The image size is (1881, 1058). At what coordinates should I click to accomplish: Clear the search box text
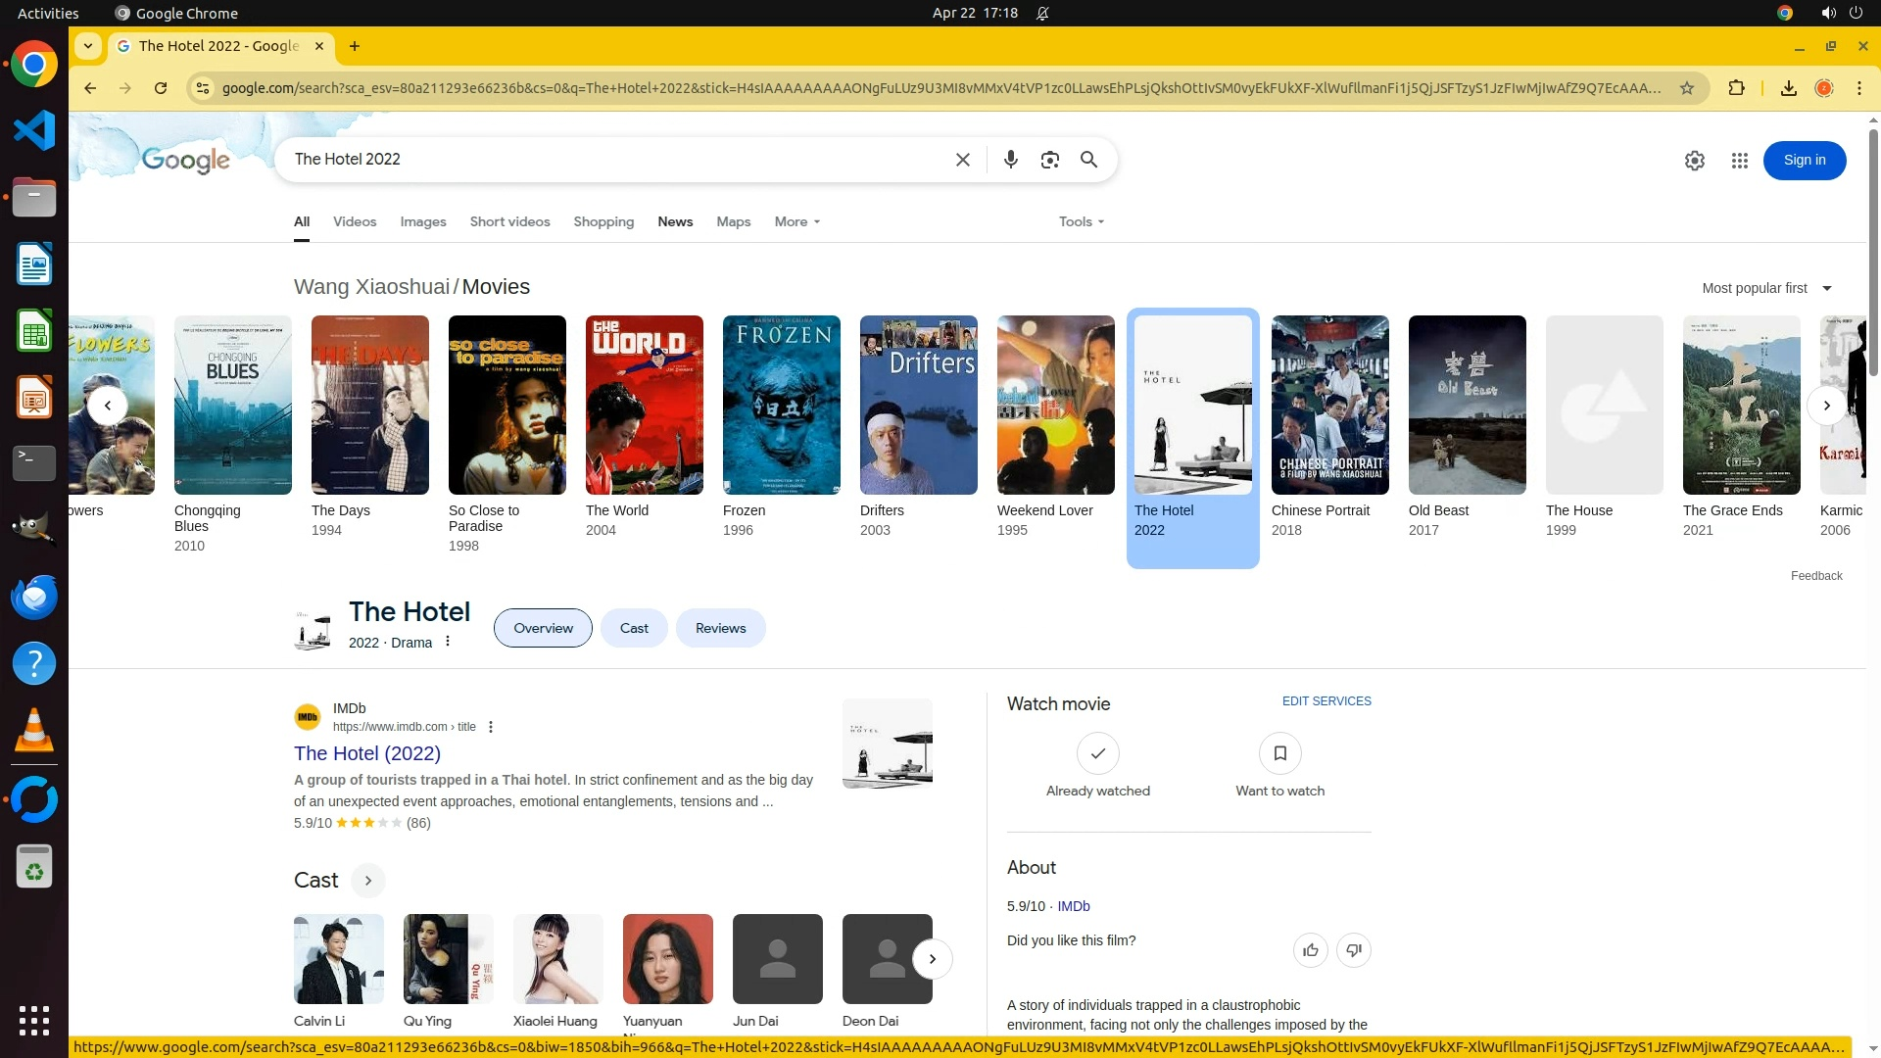(962, 160)
